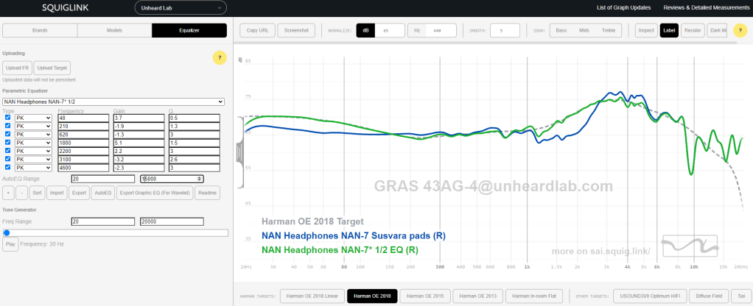Click the yellow help icon beside Dark Mode
This screenshot has width=753, height=306.
click(x=740, y=30)
